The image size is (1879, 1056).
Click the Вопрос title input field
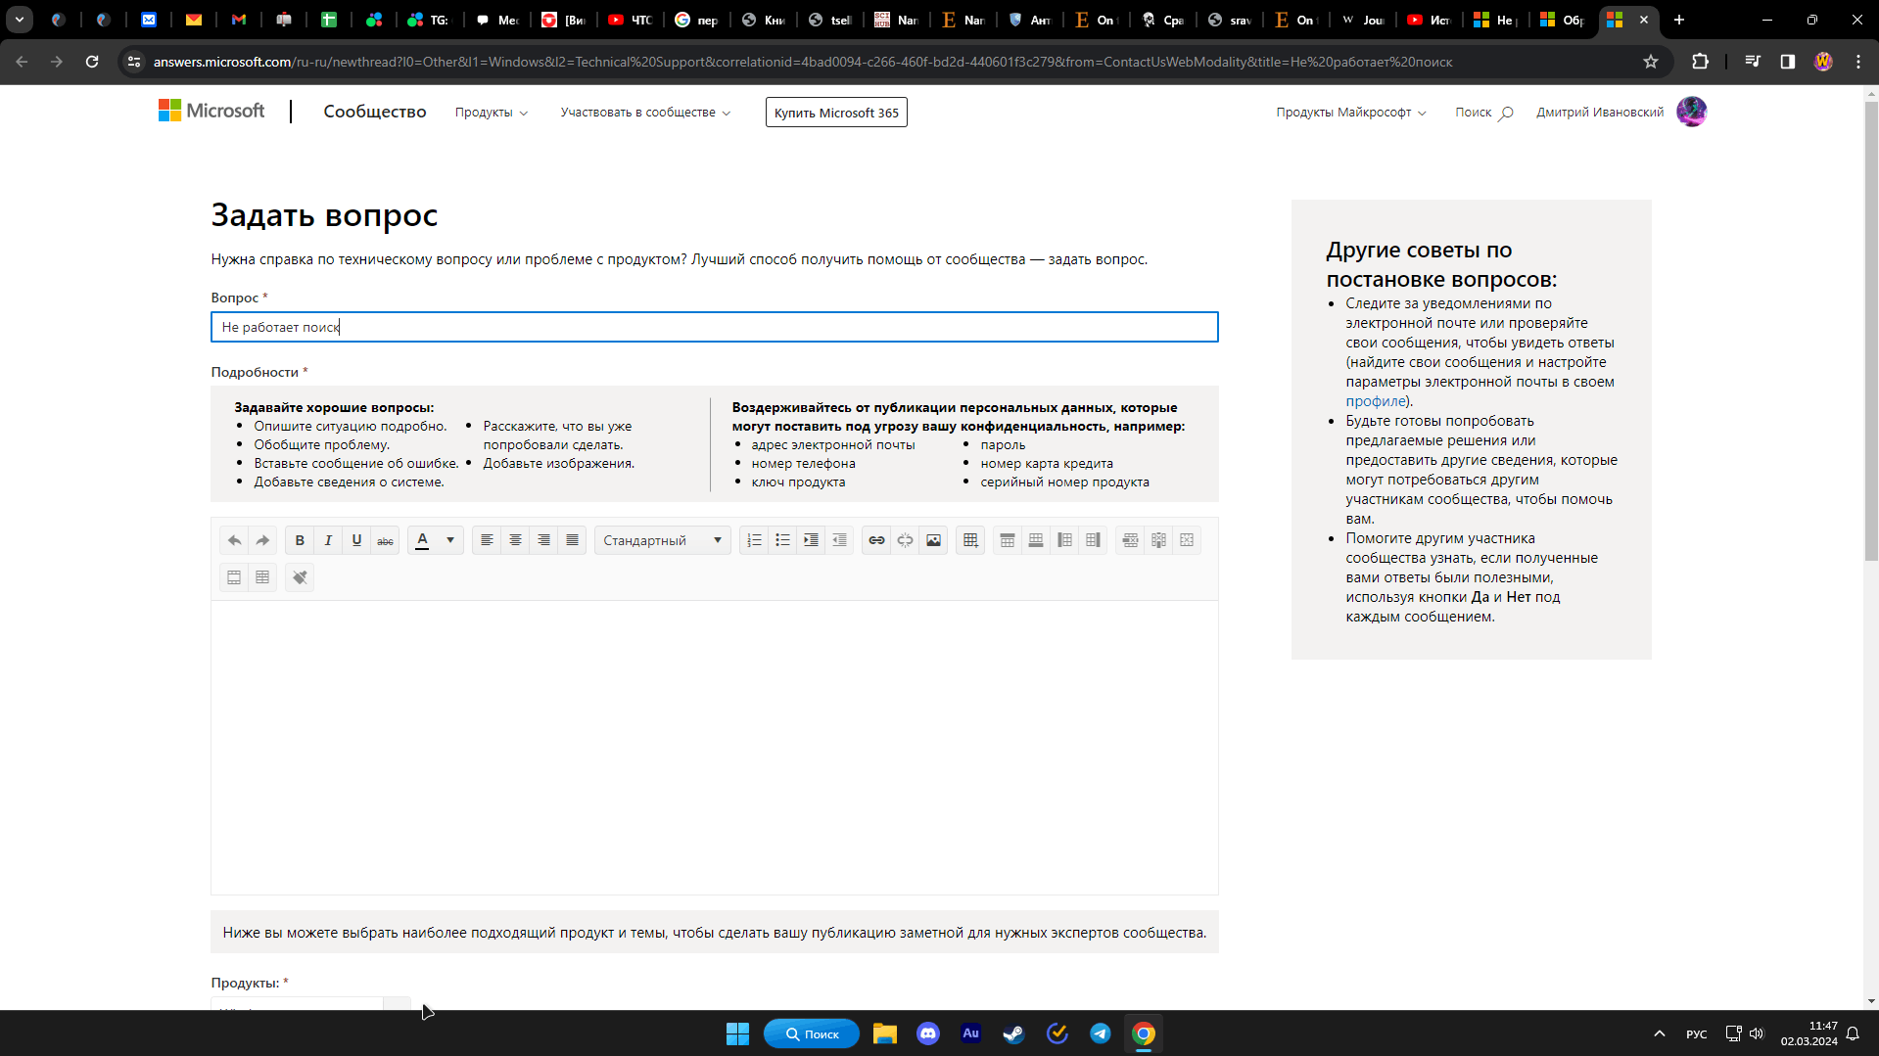[715, 327]
